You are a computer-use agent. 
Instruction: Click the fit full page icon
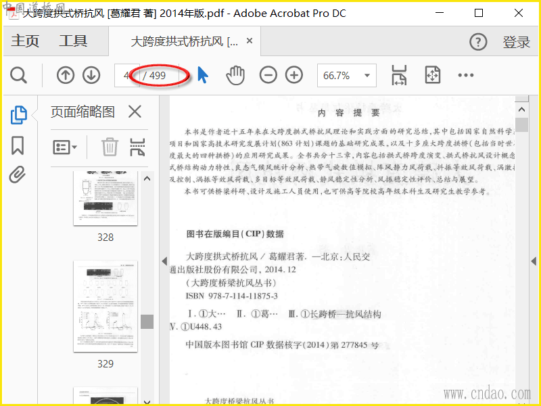[433, 75]
